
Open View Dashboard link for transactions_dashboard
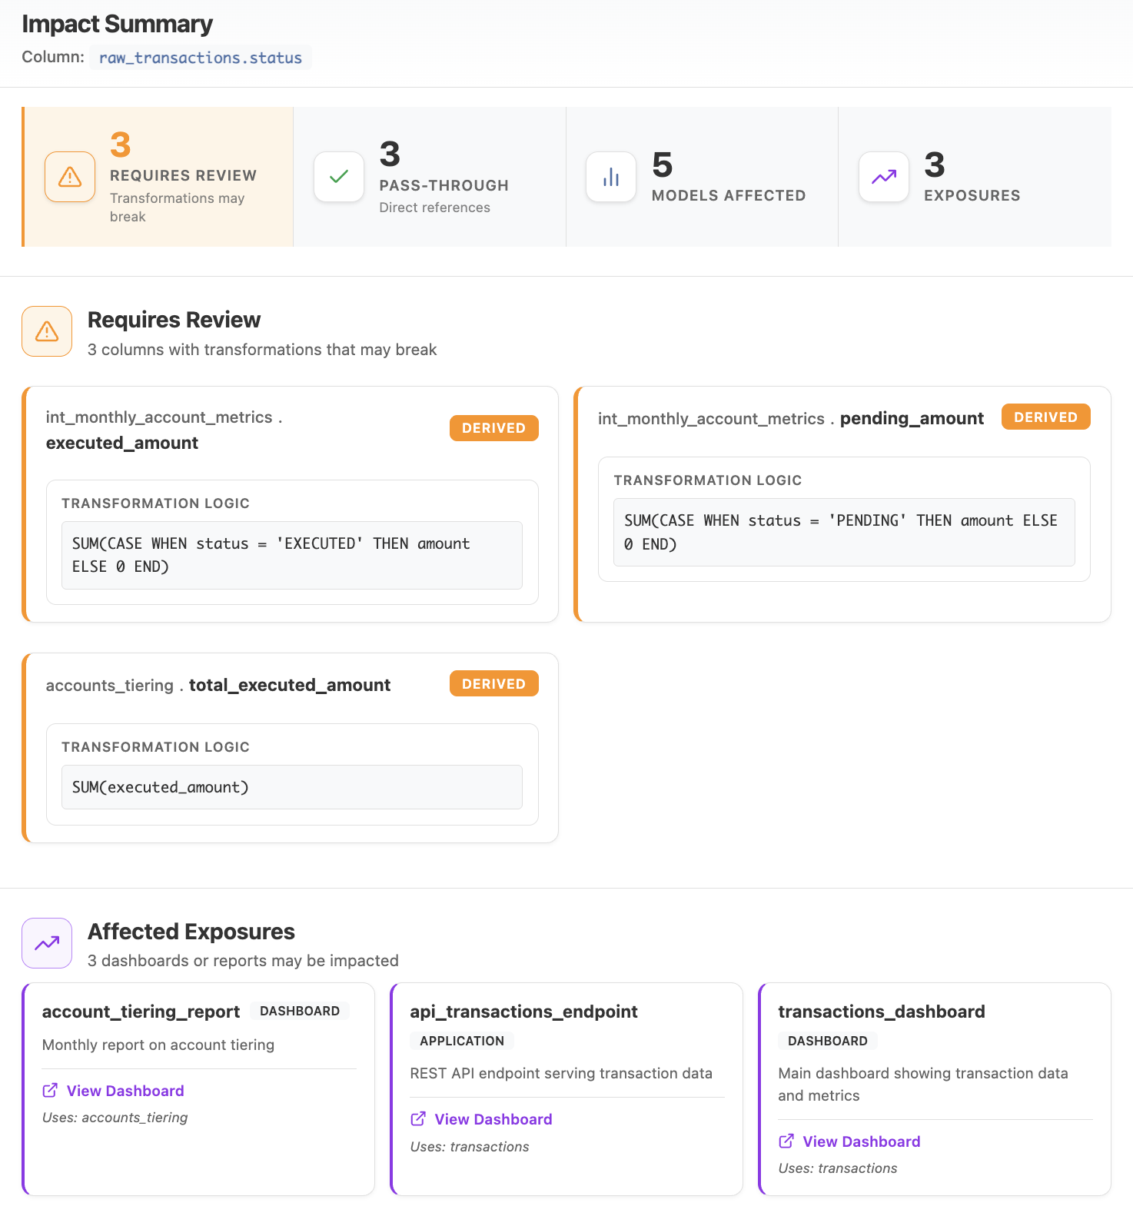861,1141
